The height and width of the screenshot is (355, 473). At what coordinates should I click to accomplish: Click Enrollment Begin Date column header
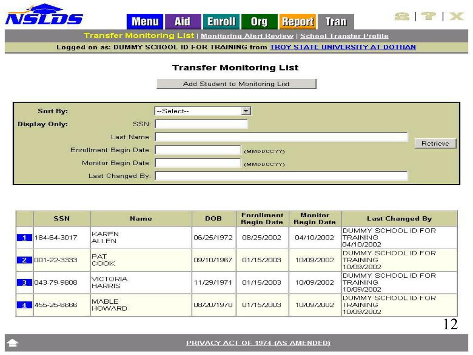[262, 219]
